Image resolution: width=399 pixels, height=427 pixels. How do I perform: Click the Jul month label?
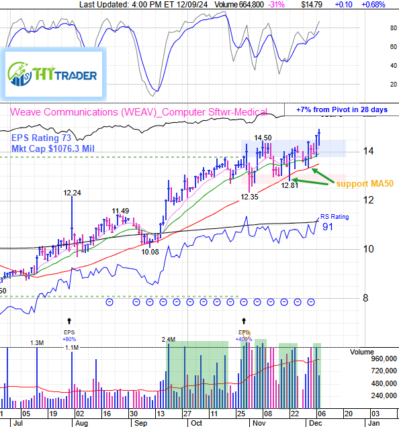[x=18, y=423]
